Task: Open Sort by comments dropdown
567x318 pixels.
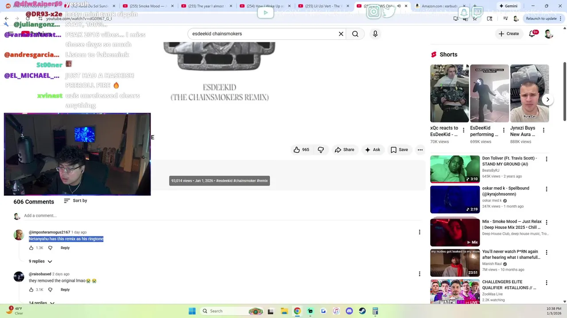Action: [x=75, y=201]
